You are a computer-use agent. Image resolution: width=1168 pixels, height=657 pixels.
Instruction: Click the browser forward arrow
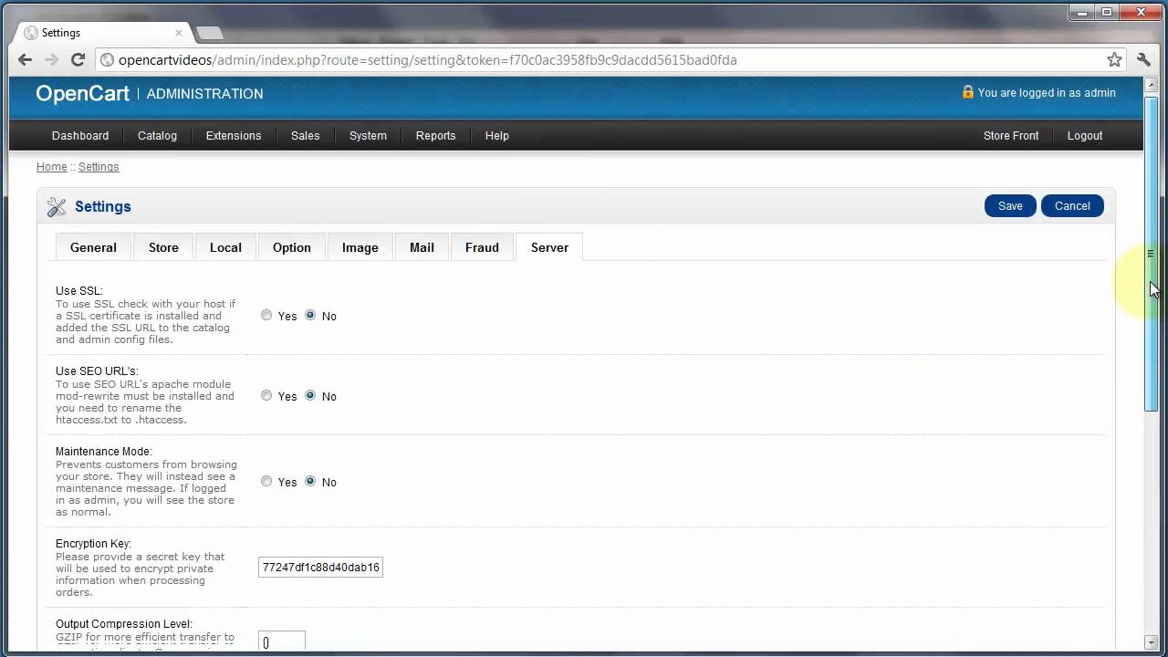coord(51,59)
